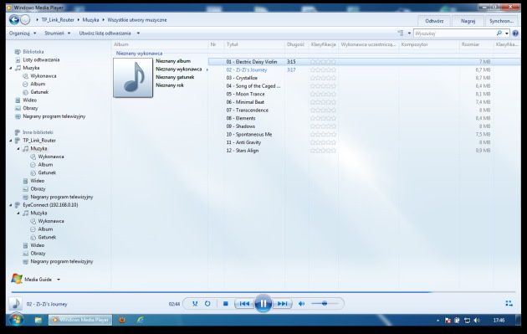
Task: Stop playback with the stop button
Action: tap(226, 304)
